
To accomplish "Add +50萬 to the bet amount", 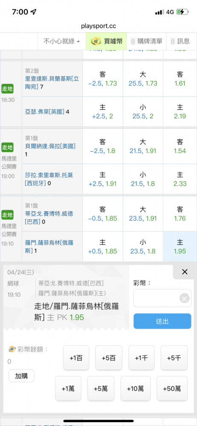I will [x=172, y=389].
